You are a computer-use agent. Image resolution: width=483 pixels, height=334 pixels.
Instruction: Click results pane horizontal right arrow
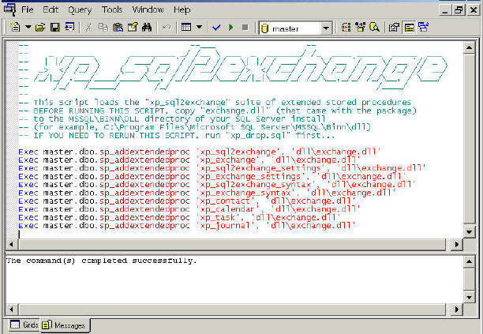click(x=457, y=309)
